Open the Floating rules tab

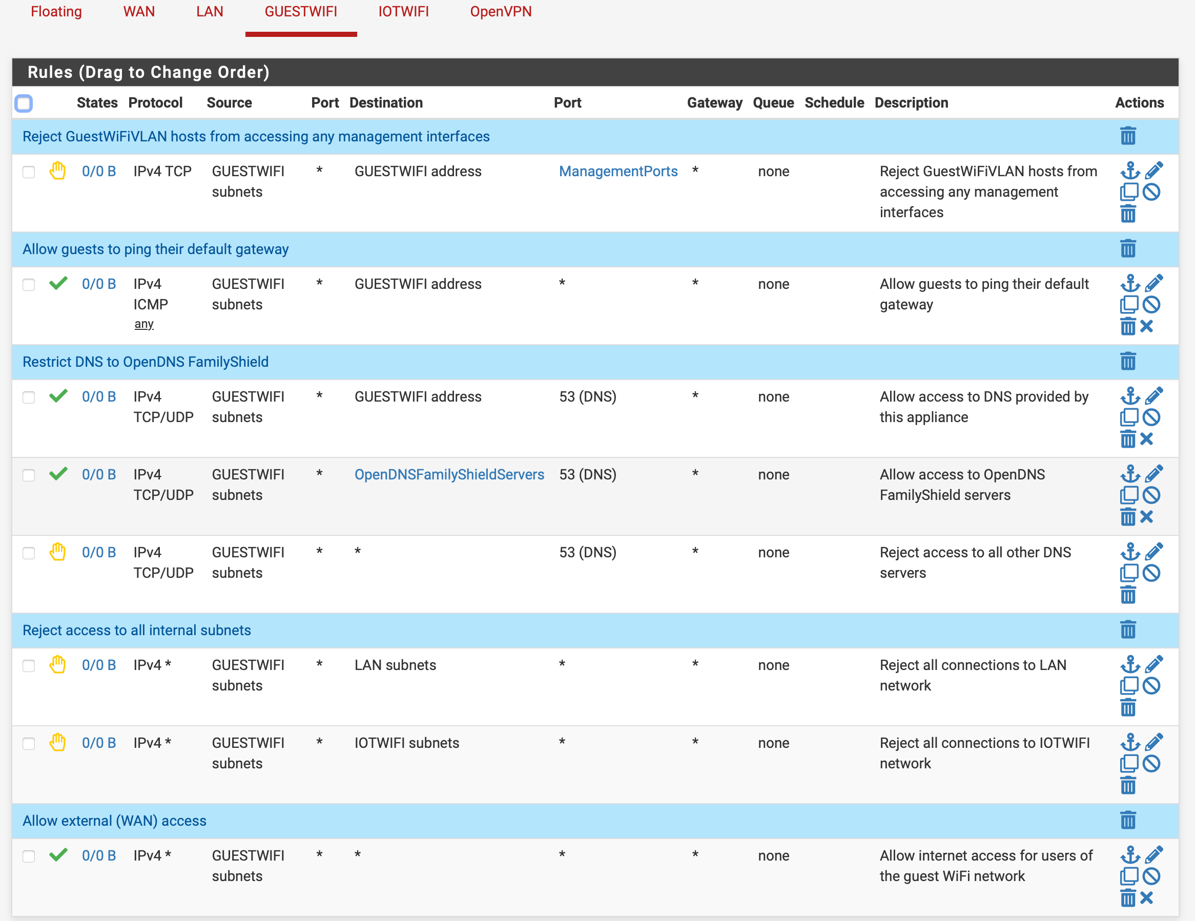click(56, 11)
